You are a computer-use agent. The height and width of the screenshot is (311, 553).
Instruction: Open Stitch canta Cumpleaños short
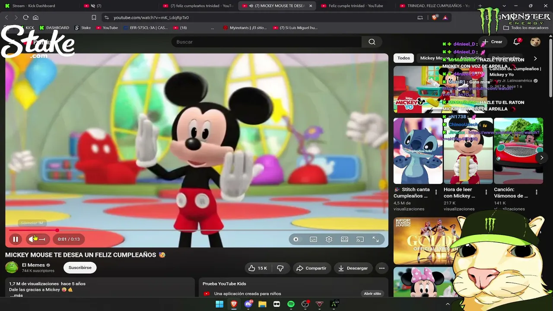click(418, 151)
